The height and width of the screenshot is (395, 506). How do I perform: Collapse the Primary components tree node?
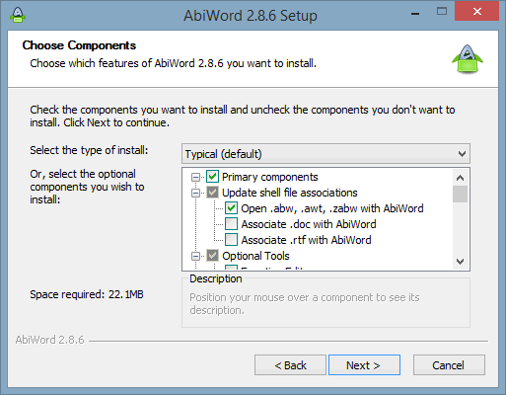(195, 177)
